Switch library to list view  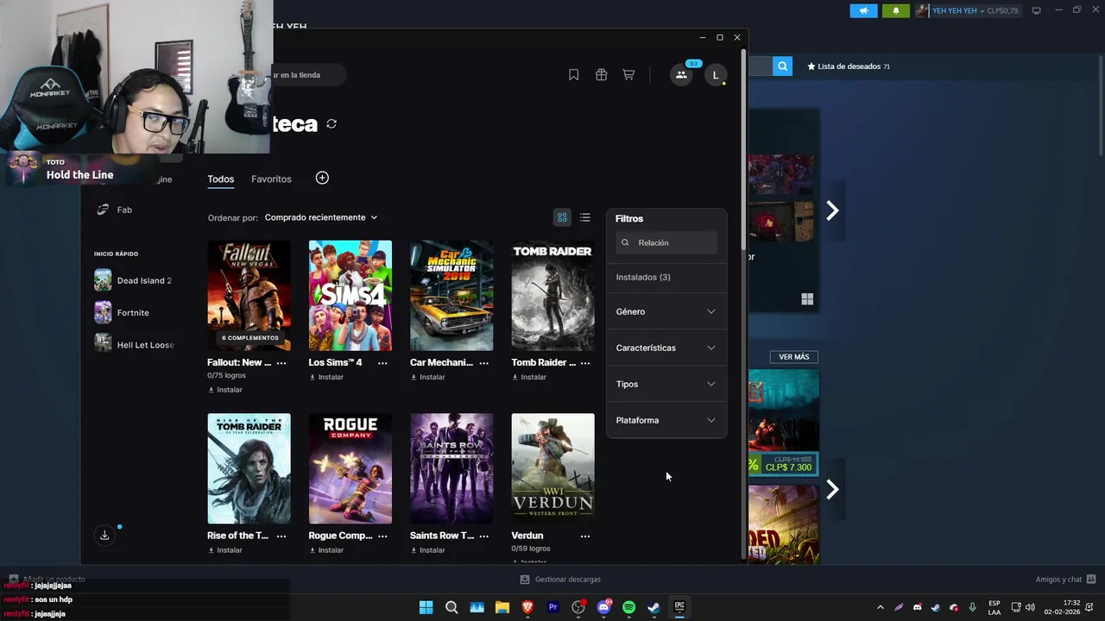pos(585,217)
